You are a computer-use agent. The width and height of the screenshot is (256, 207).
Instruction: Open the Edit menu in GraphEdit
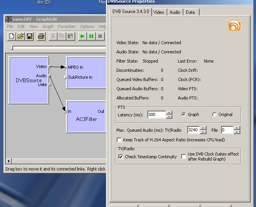(21, 26)
